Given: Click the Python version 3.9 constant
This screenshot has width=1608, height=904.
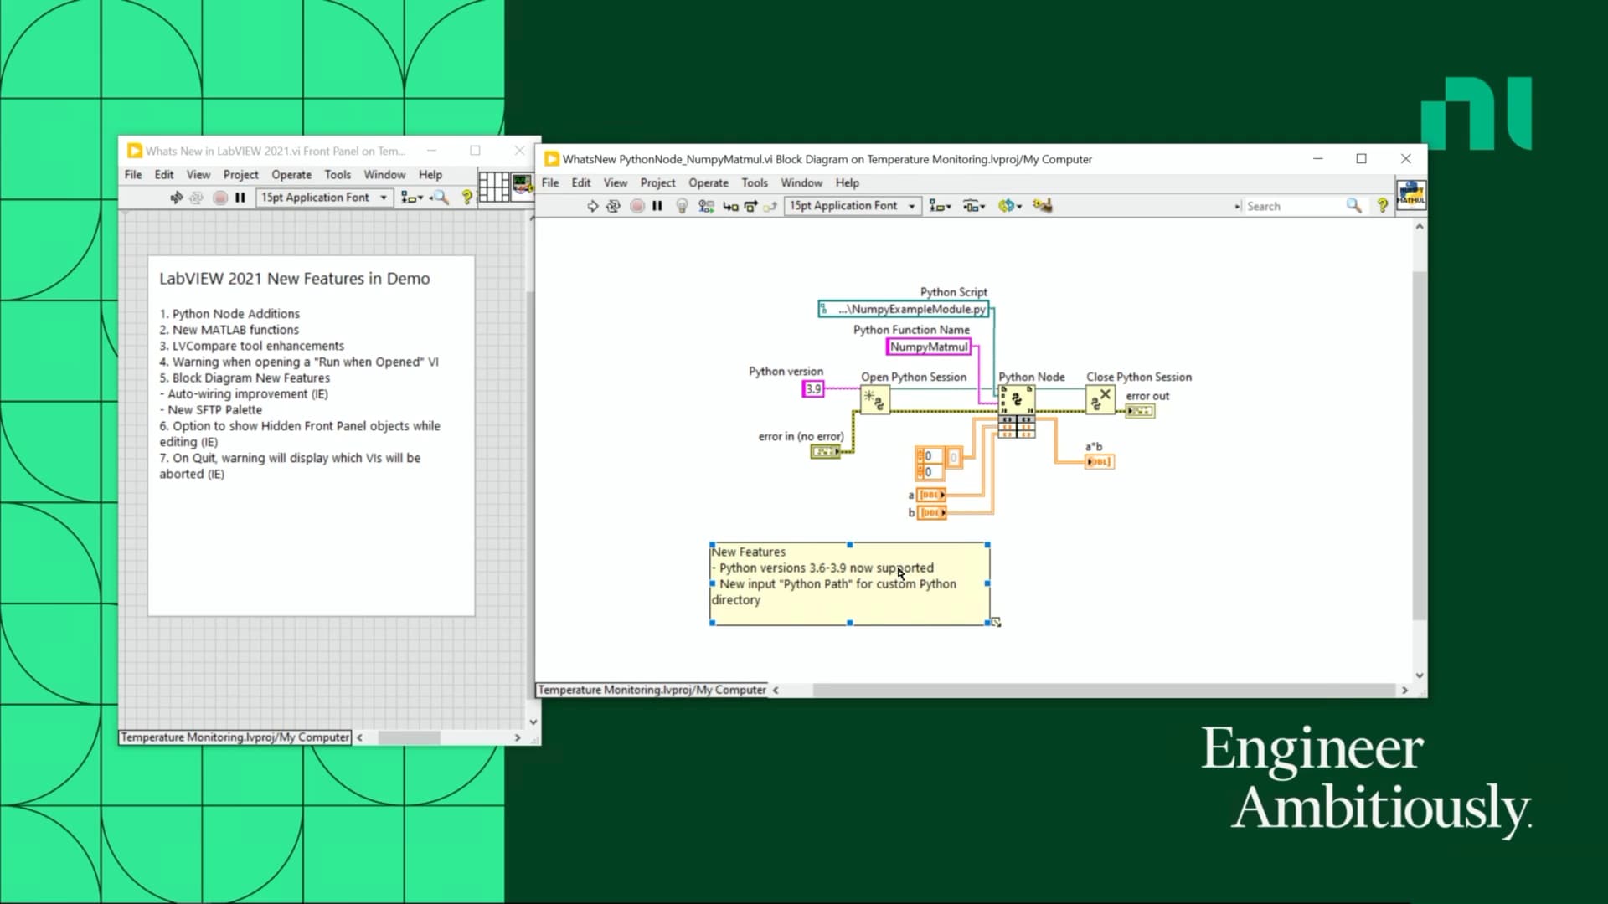Looking at the screenshot, I should 813,388.
